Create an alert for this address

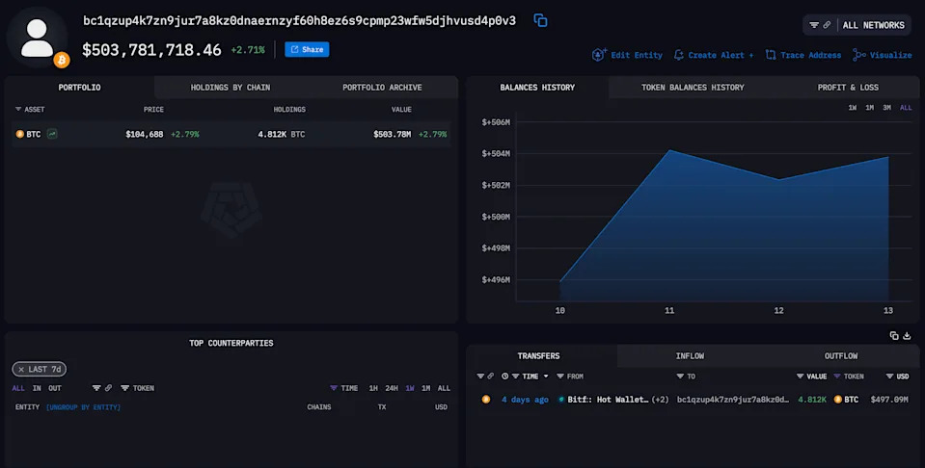(713, 55)
